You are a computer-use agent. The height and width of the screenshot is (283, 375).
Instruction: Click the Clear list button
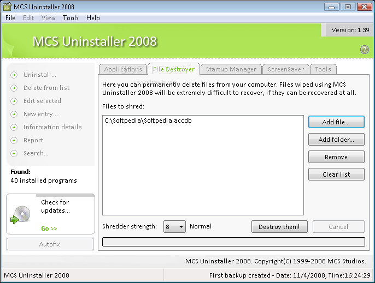point(336,174)
